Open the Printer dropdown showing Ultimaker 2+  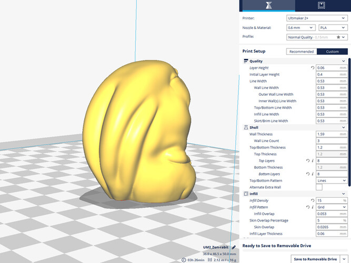point(317,18)
